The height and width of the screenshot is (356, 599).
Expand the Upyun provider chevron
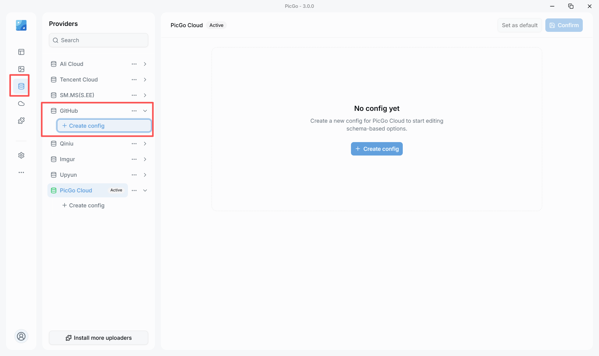(145, 175)
